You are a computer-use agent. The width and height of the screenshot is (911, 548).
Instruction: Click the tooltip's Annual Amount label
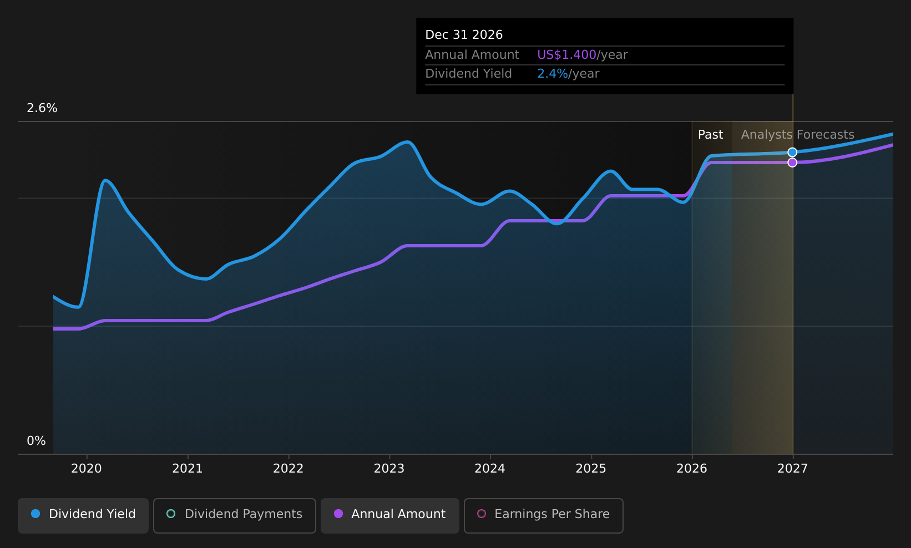pyautogui.click(x=472, y=55)
